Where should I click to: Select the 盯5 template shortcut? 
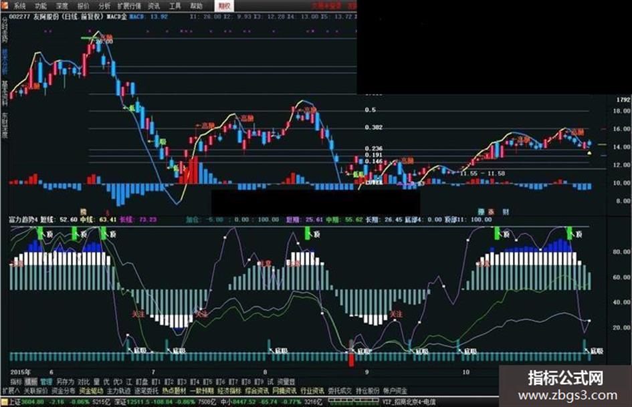[x=207, y=382]
